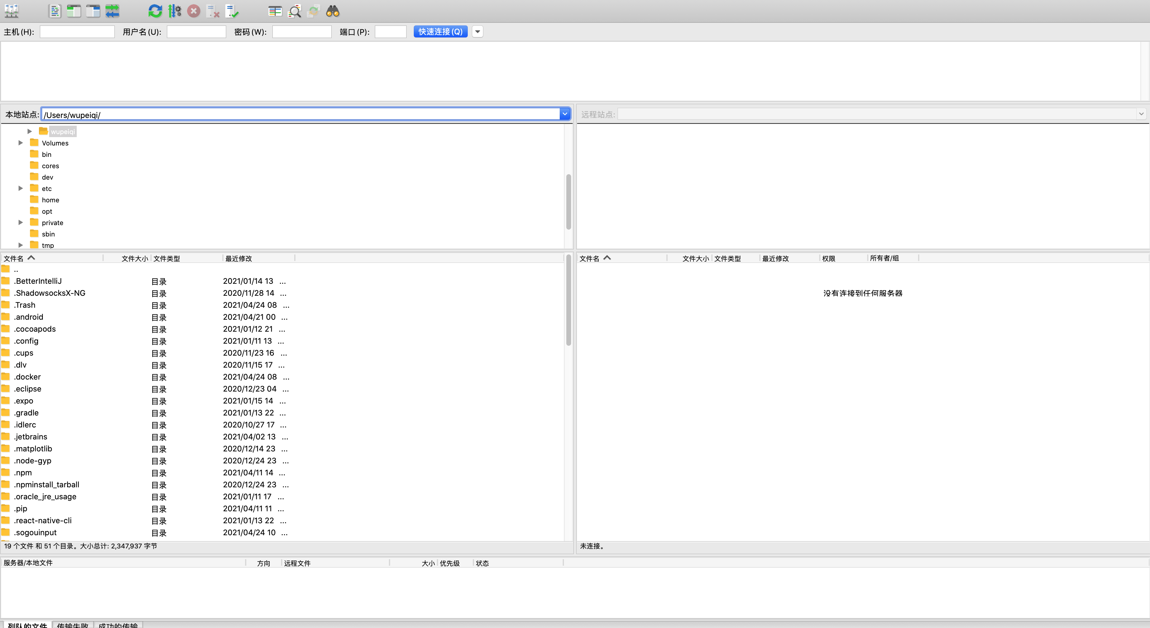Select the .ShadowsocksX-NG folder row
Screen dimensions: 1150x628
click(282, 293)
